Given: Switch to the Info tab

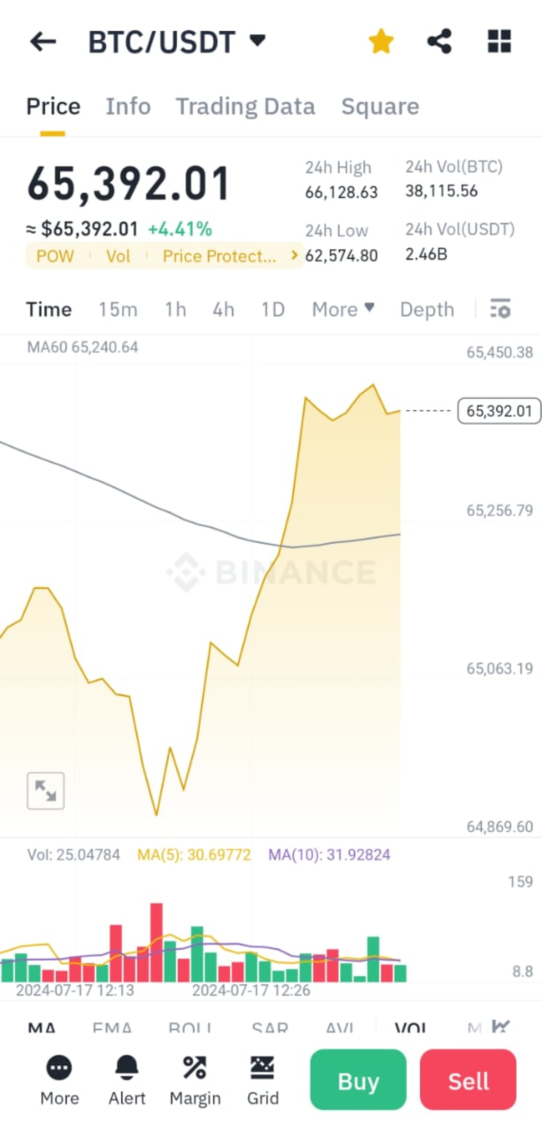Looking at the screenshot, I should coord(128,106).
